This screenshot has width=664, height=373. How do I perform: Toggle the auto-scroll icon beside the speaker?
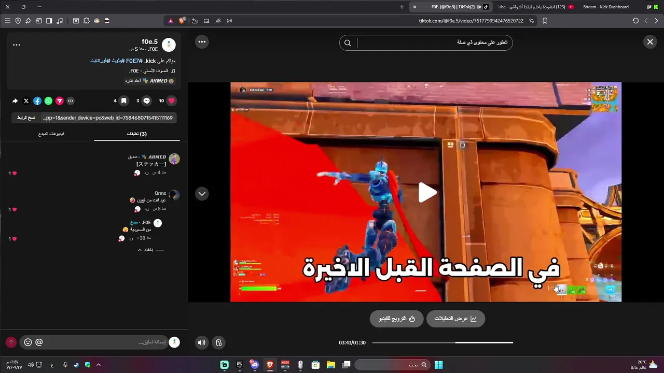(219, 342)
